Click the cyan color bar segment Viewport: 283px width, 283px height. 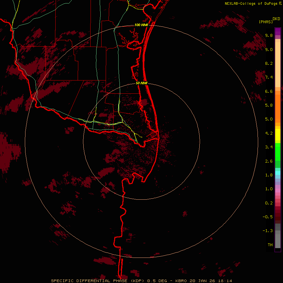pyautogui.click(x=278, y=173)
